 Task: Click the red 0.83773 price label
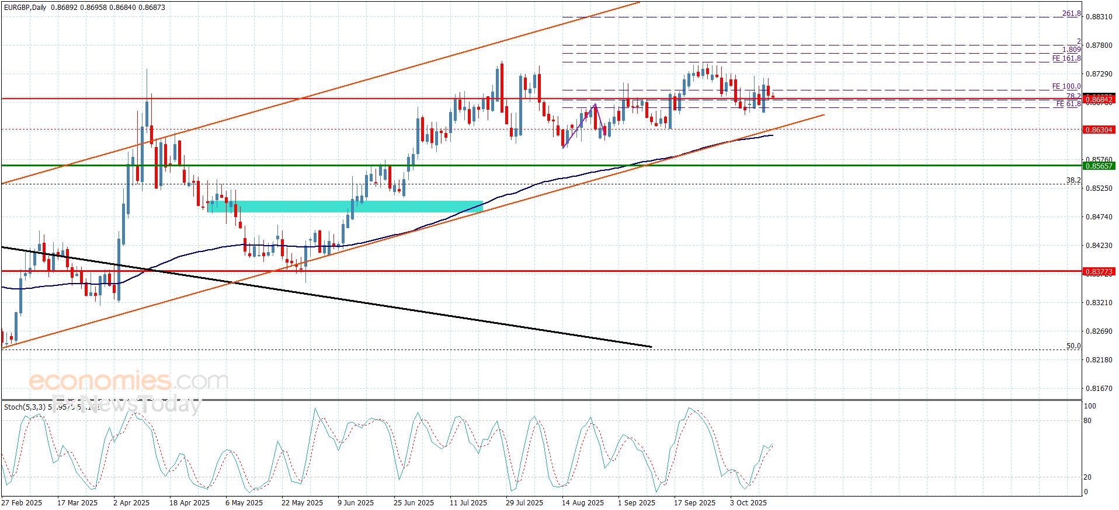click(x=1099, y=271)
